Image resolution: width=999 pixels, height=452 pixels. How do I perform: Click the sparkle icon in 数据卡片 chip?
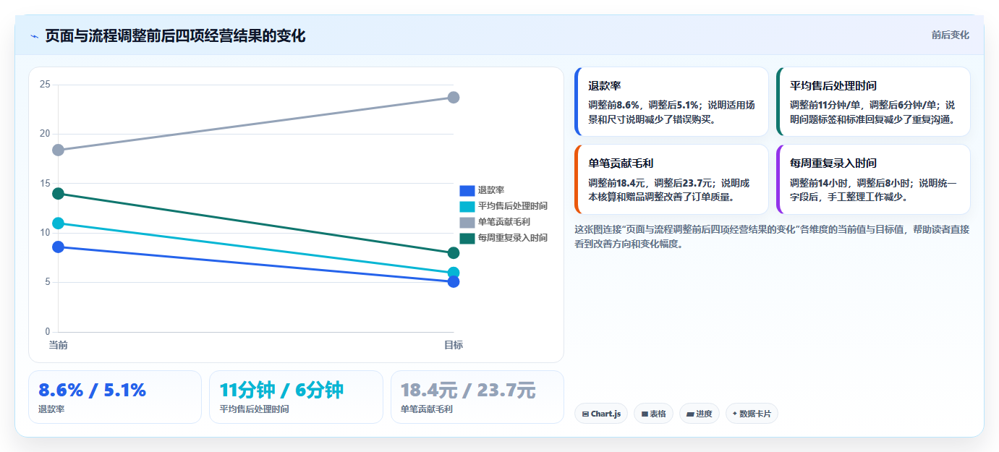[735, 414]
